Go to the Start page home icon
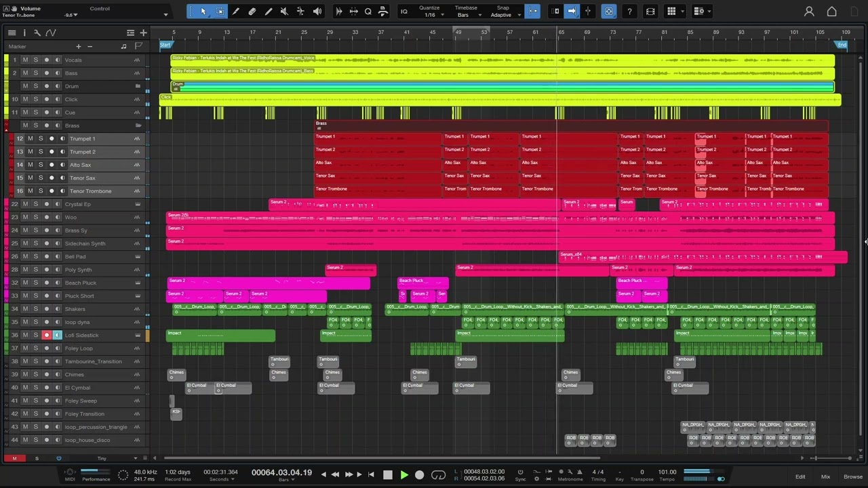 click(832, 11)
